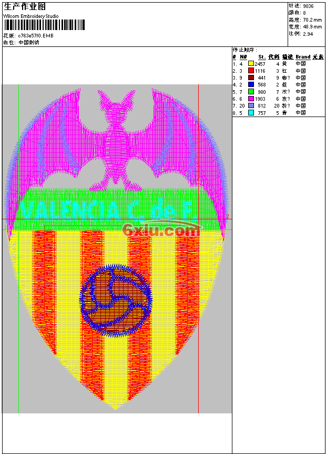
Task: Click the '元素' column header
Action: 318,57
